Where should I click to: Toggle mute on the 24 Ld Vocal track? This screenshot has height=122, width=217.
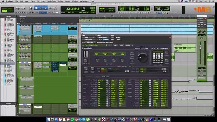point(29,47)
